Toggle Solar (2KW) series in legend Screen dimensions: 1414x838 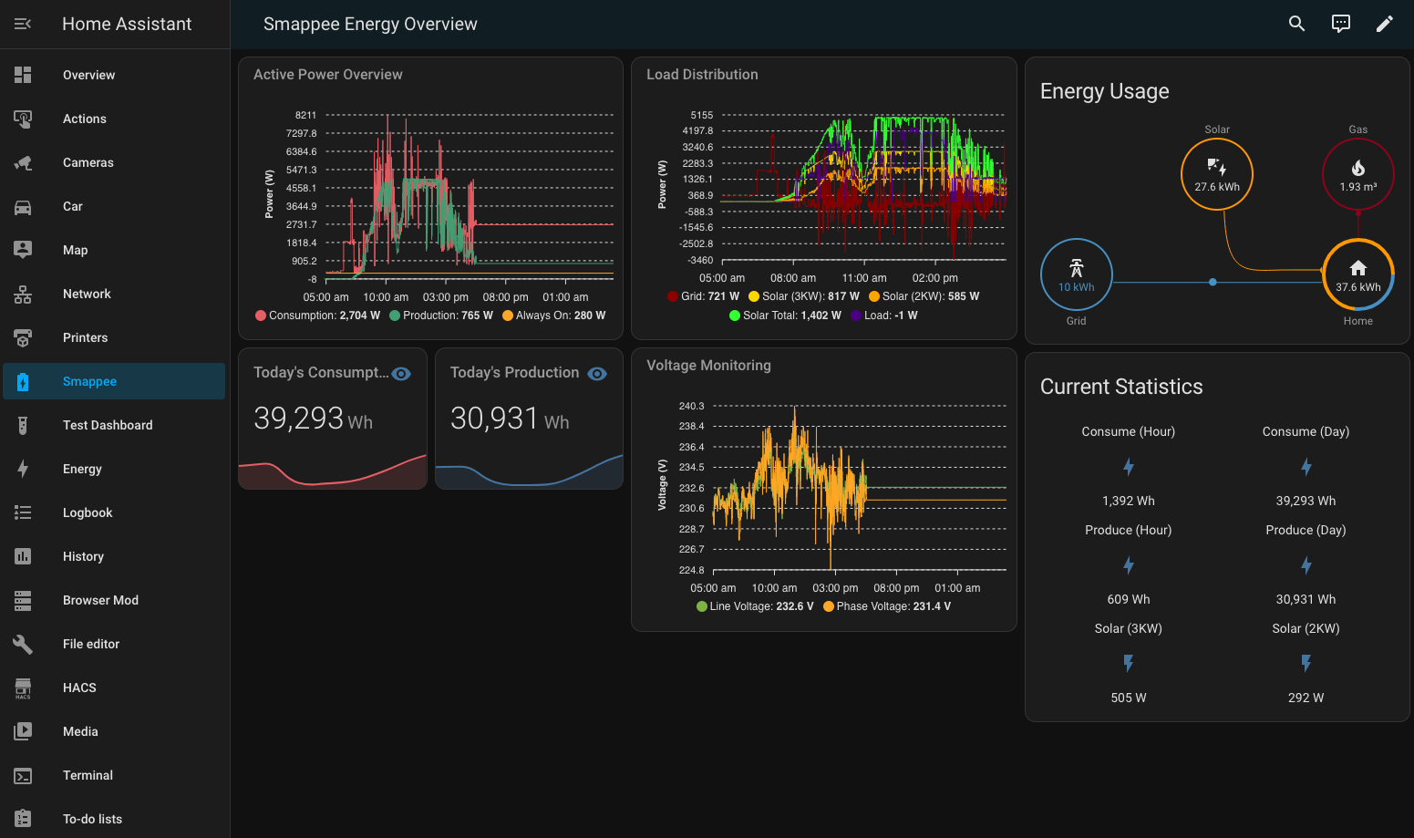coord(924,296)
